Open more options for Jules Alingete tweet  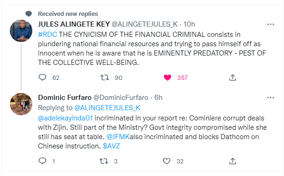pyautogui.click(x=270, y=24)
